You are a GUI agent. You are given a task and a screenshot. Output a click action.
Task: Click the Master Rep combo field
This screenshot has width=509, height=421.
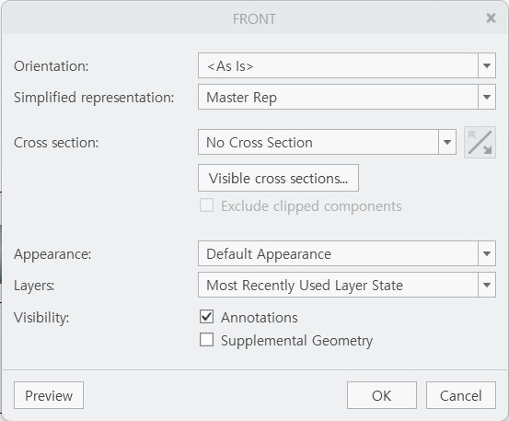[338, 97]
